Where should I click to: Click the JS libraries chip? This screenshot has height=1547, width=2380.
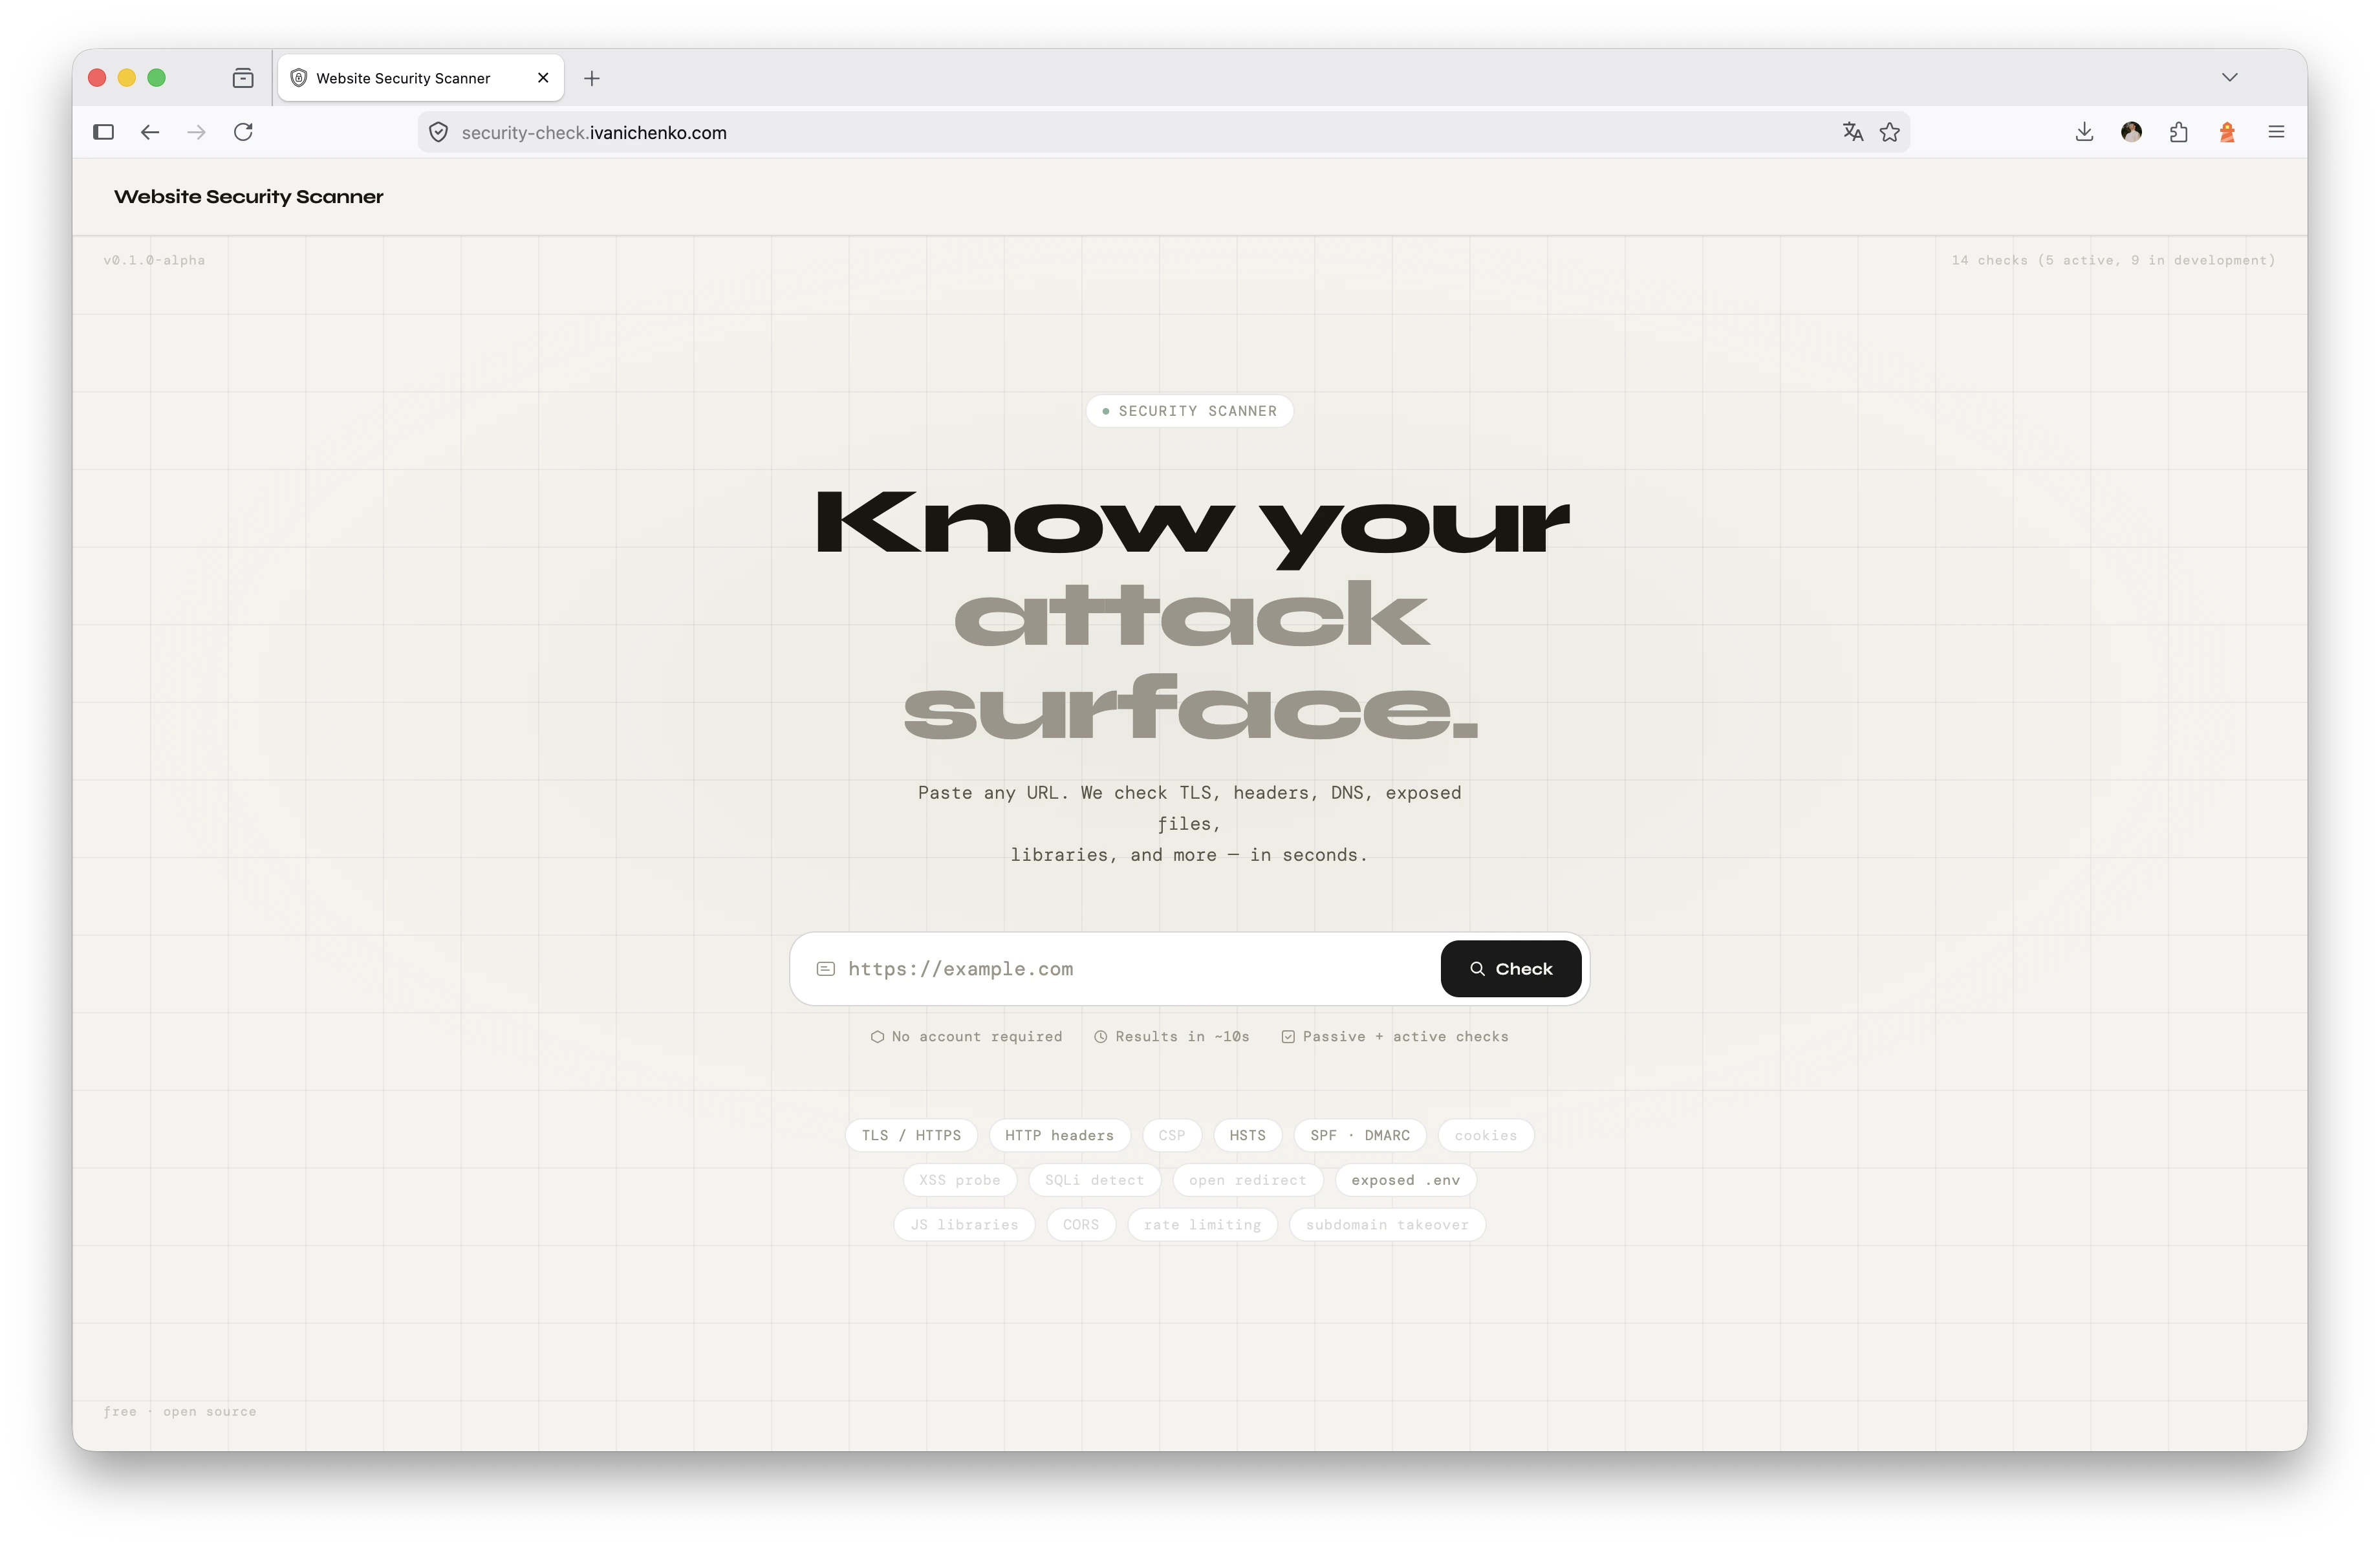[x=964, y=1225]
